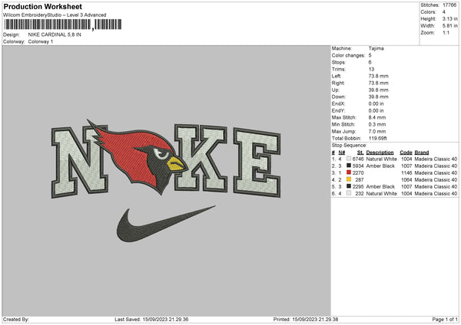Click 'Wilcom EmbroideryStudio – Level 3 Advanced' text
Viewport: 461px width, 325px height.
tap(55, 15)
